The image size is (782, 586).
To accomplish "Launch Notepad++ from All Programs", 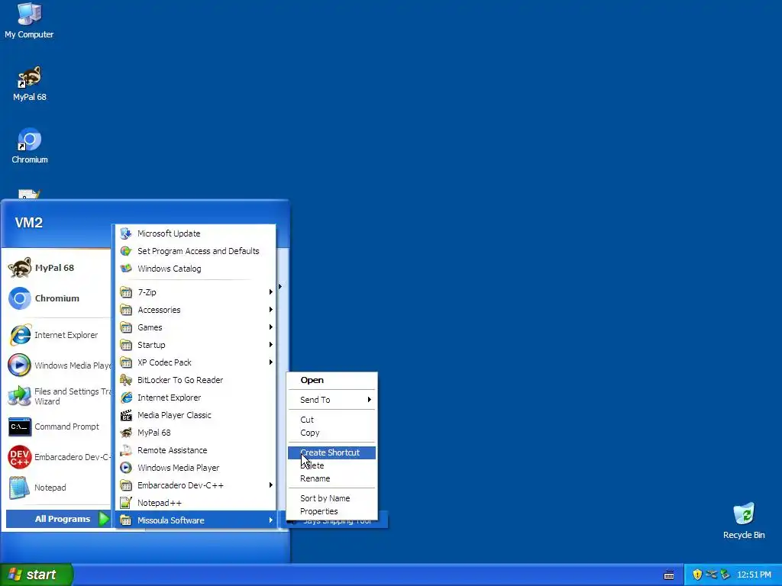I will [195, 502].
